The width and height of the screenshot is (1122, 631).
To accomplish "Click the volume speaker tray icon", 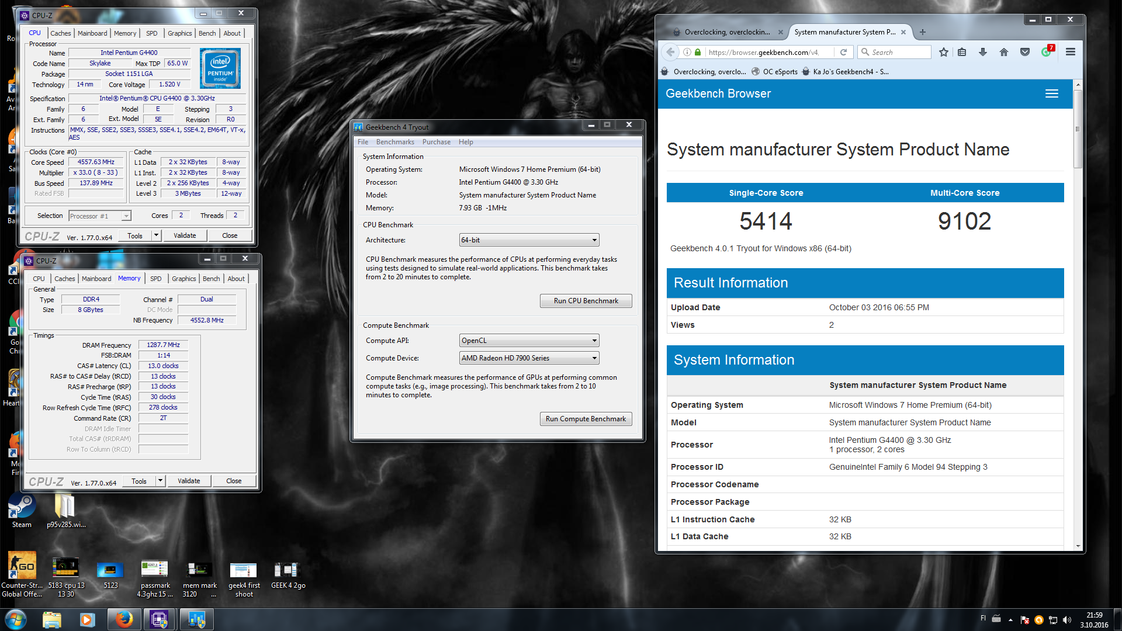I will pyautogui.click(x=1067, y=620).
